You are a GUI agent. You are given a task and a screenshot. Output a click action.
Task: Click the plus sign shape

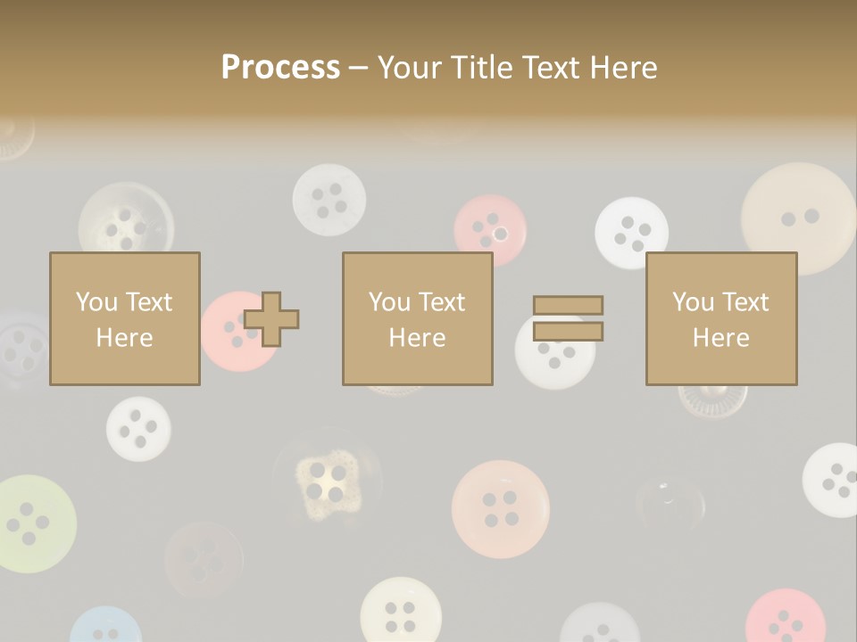[272, 319]
